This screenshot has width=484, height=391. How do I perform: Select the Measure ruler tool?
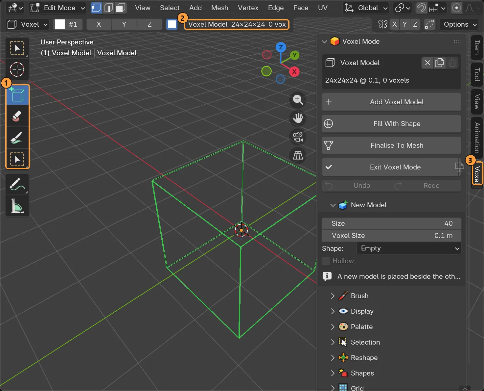coord(17,206)
